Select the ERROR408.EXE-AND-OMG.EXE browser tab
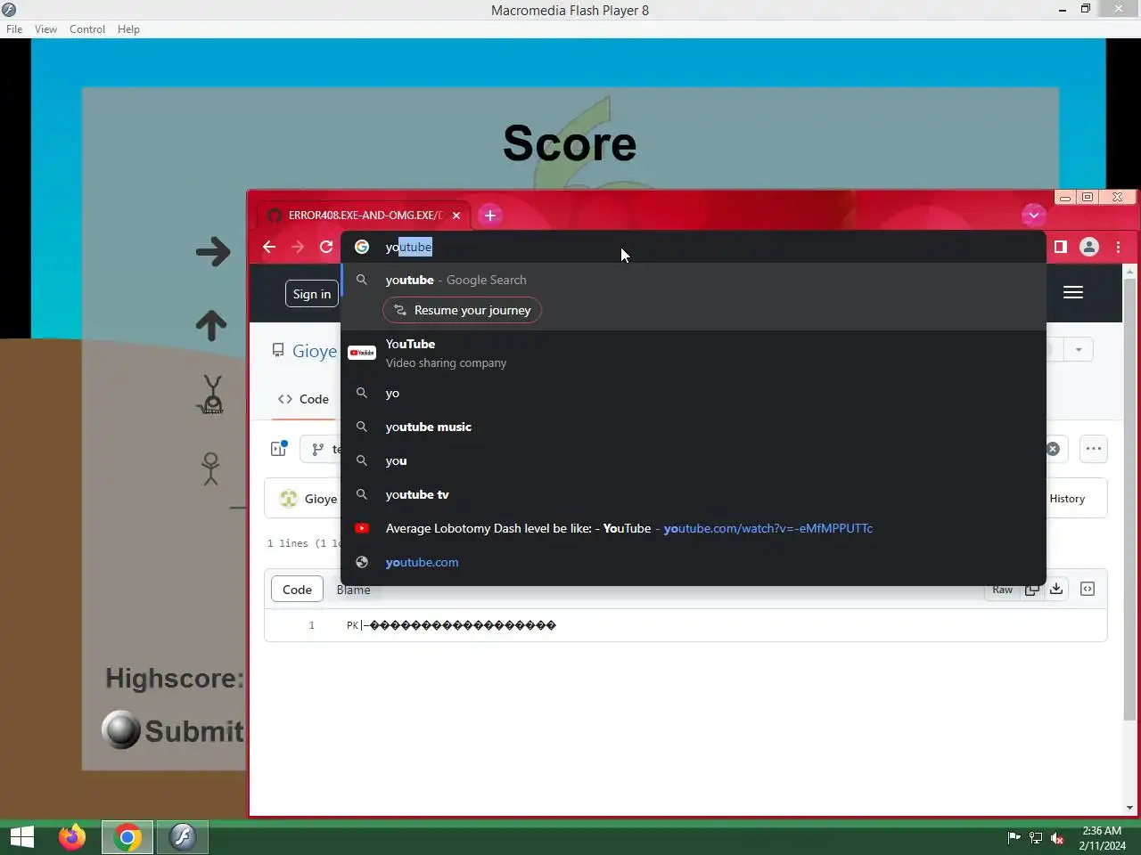The height and width of the screenshot is (855, 1141). (364, 216)
